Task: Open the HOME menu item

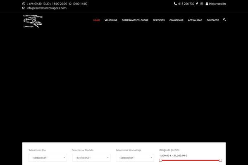Action: (97, 20)
